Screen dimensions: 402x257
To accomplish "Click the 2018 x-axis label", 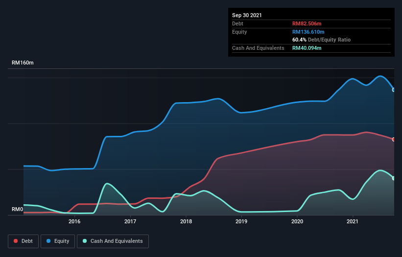I will click(186, 221).
